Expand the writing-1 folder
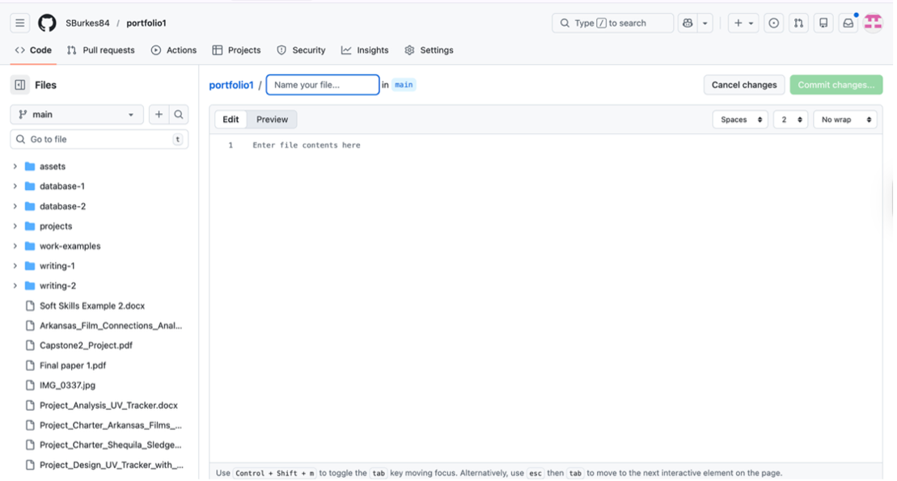897x481 pixels. point(15,266)
